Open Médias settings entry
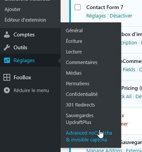142x152 pixels. point(74,73)
